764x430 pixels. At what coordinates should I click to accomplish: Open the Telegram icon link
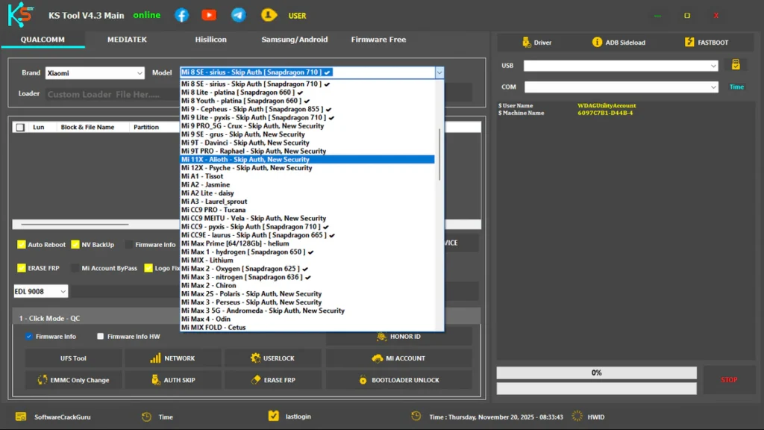tap(238, 15)
